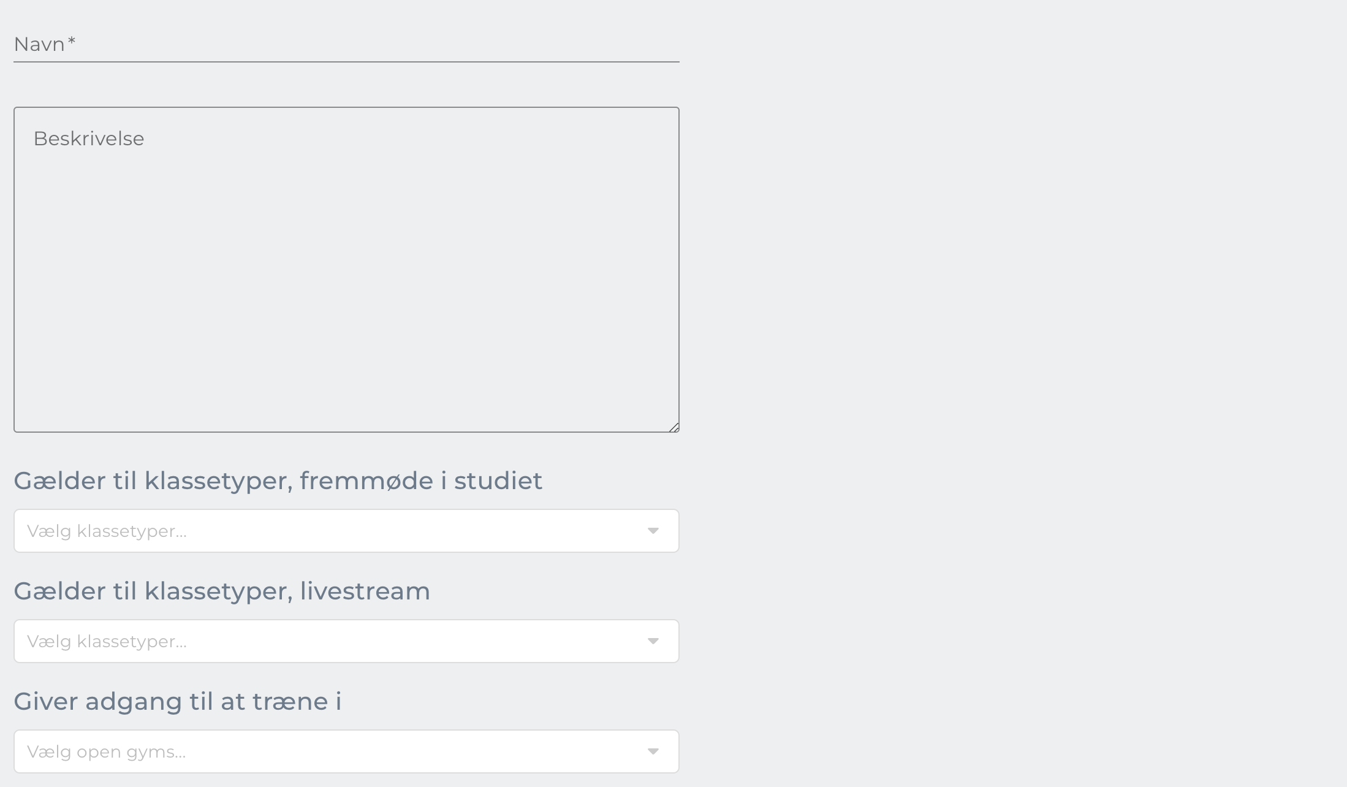Focus the Navn text field
Viewport: 1347px width, 787px height.
click(346, 44)
